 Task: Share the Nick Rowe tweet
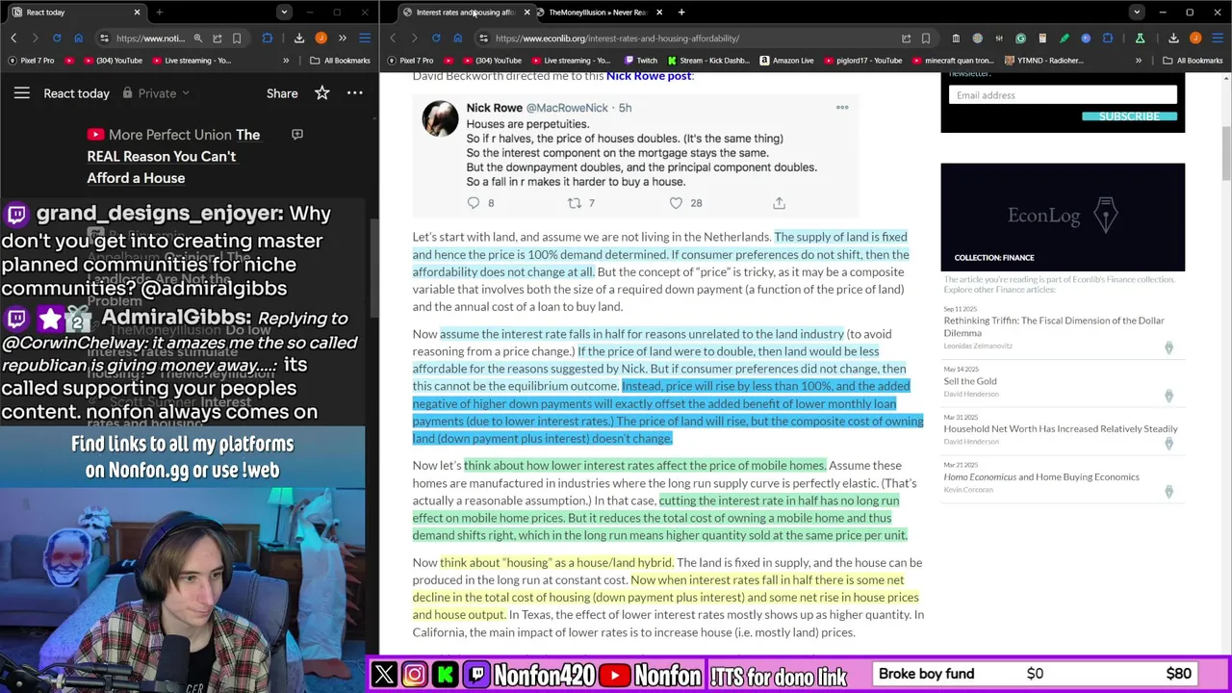(x=779, y=203)
